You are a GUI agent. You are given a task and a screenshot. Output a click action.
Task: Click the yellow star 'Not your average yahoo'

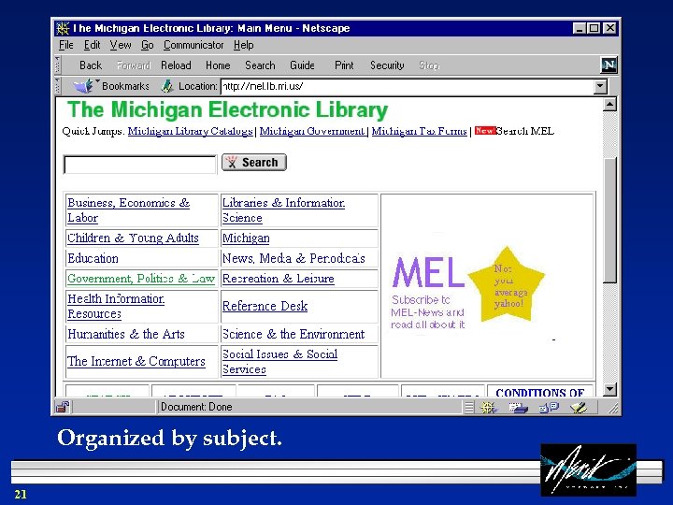[507, 285]
